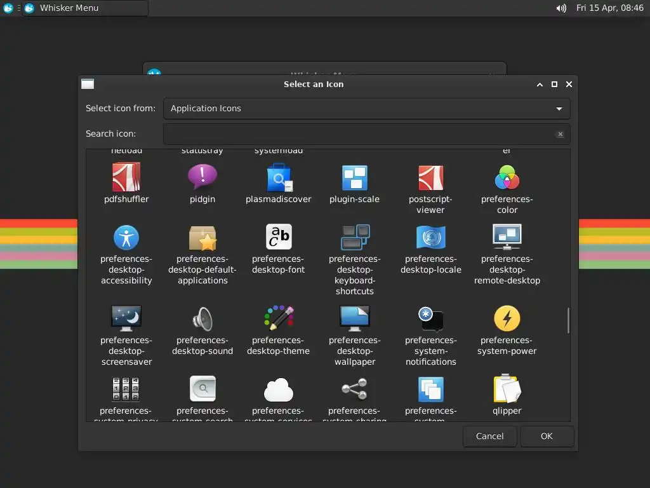Screen dimensions: 650x488
Task: Pick the preferences-desktop-theme icon
Action: pos(279,318)
